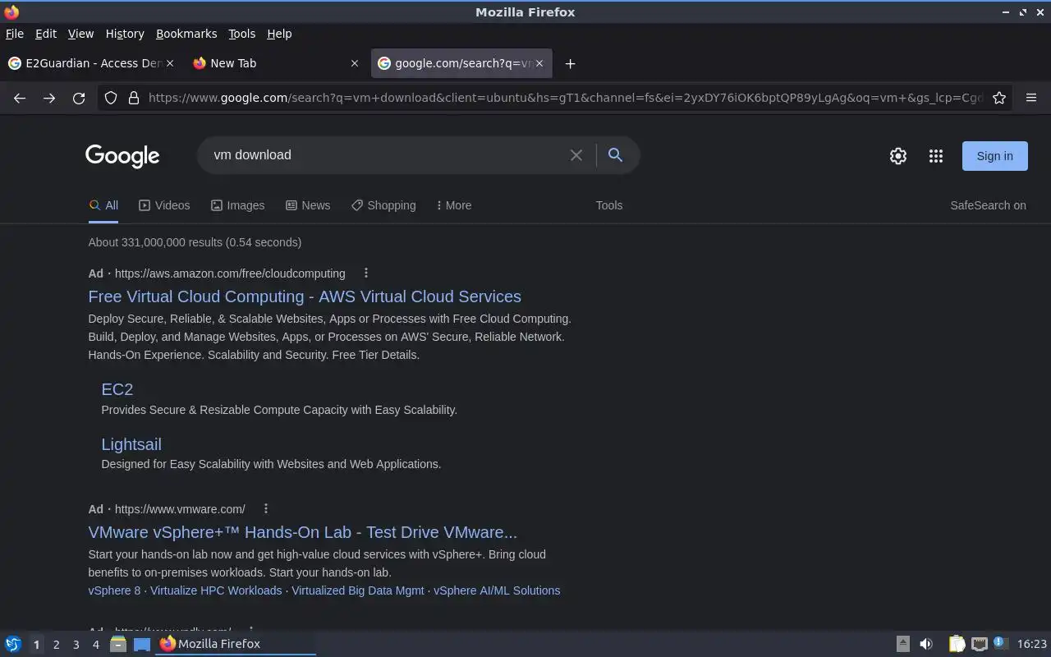Open vSphere 8 sublink
Viewport: 1051px width, 657px height.
(x=114, y=590)
